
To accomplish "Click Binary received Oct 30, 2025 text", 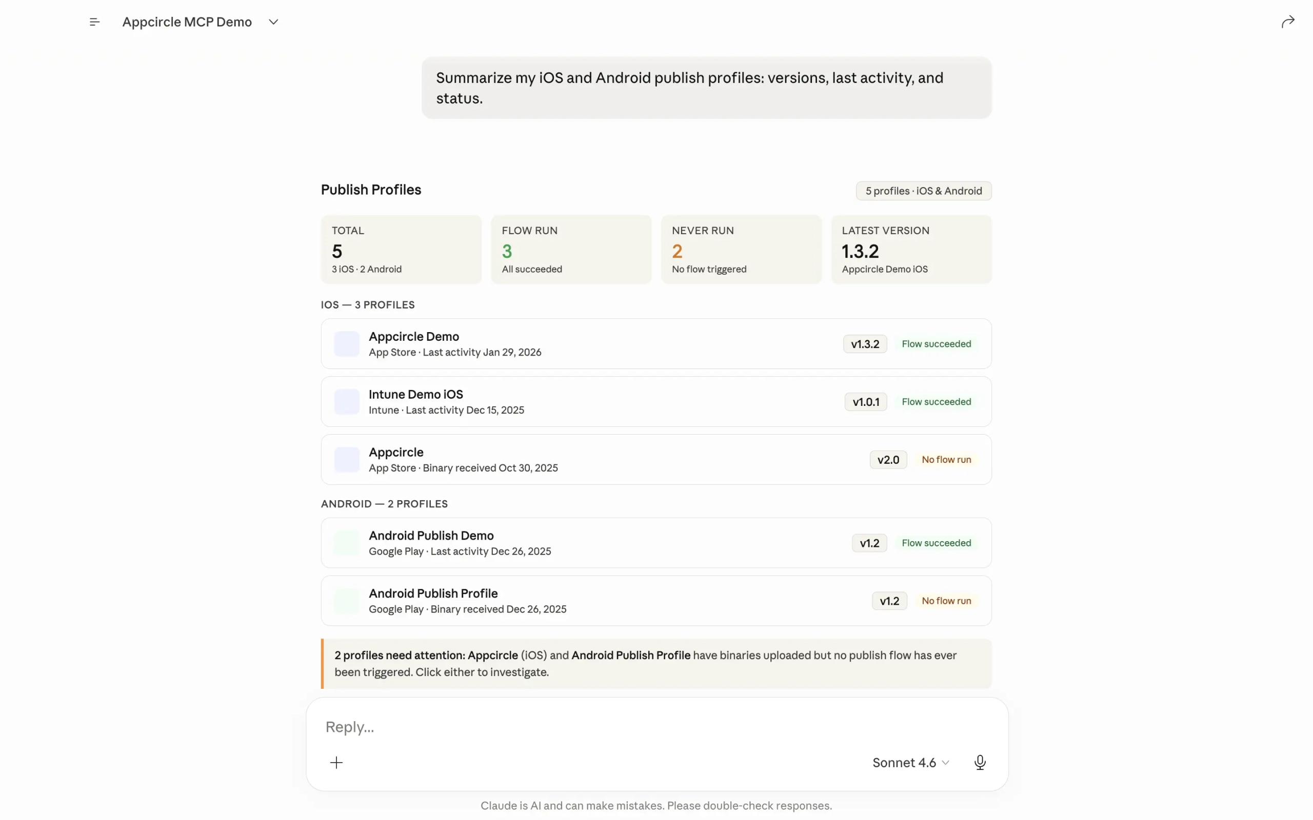I will click(x=490, y=468).
